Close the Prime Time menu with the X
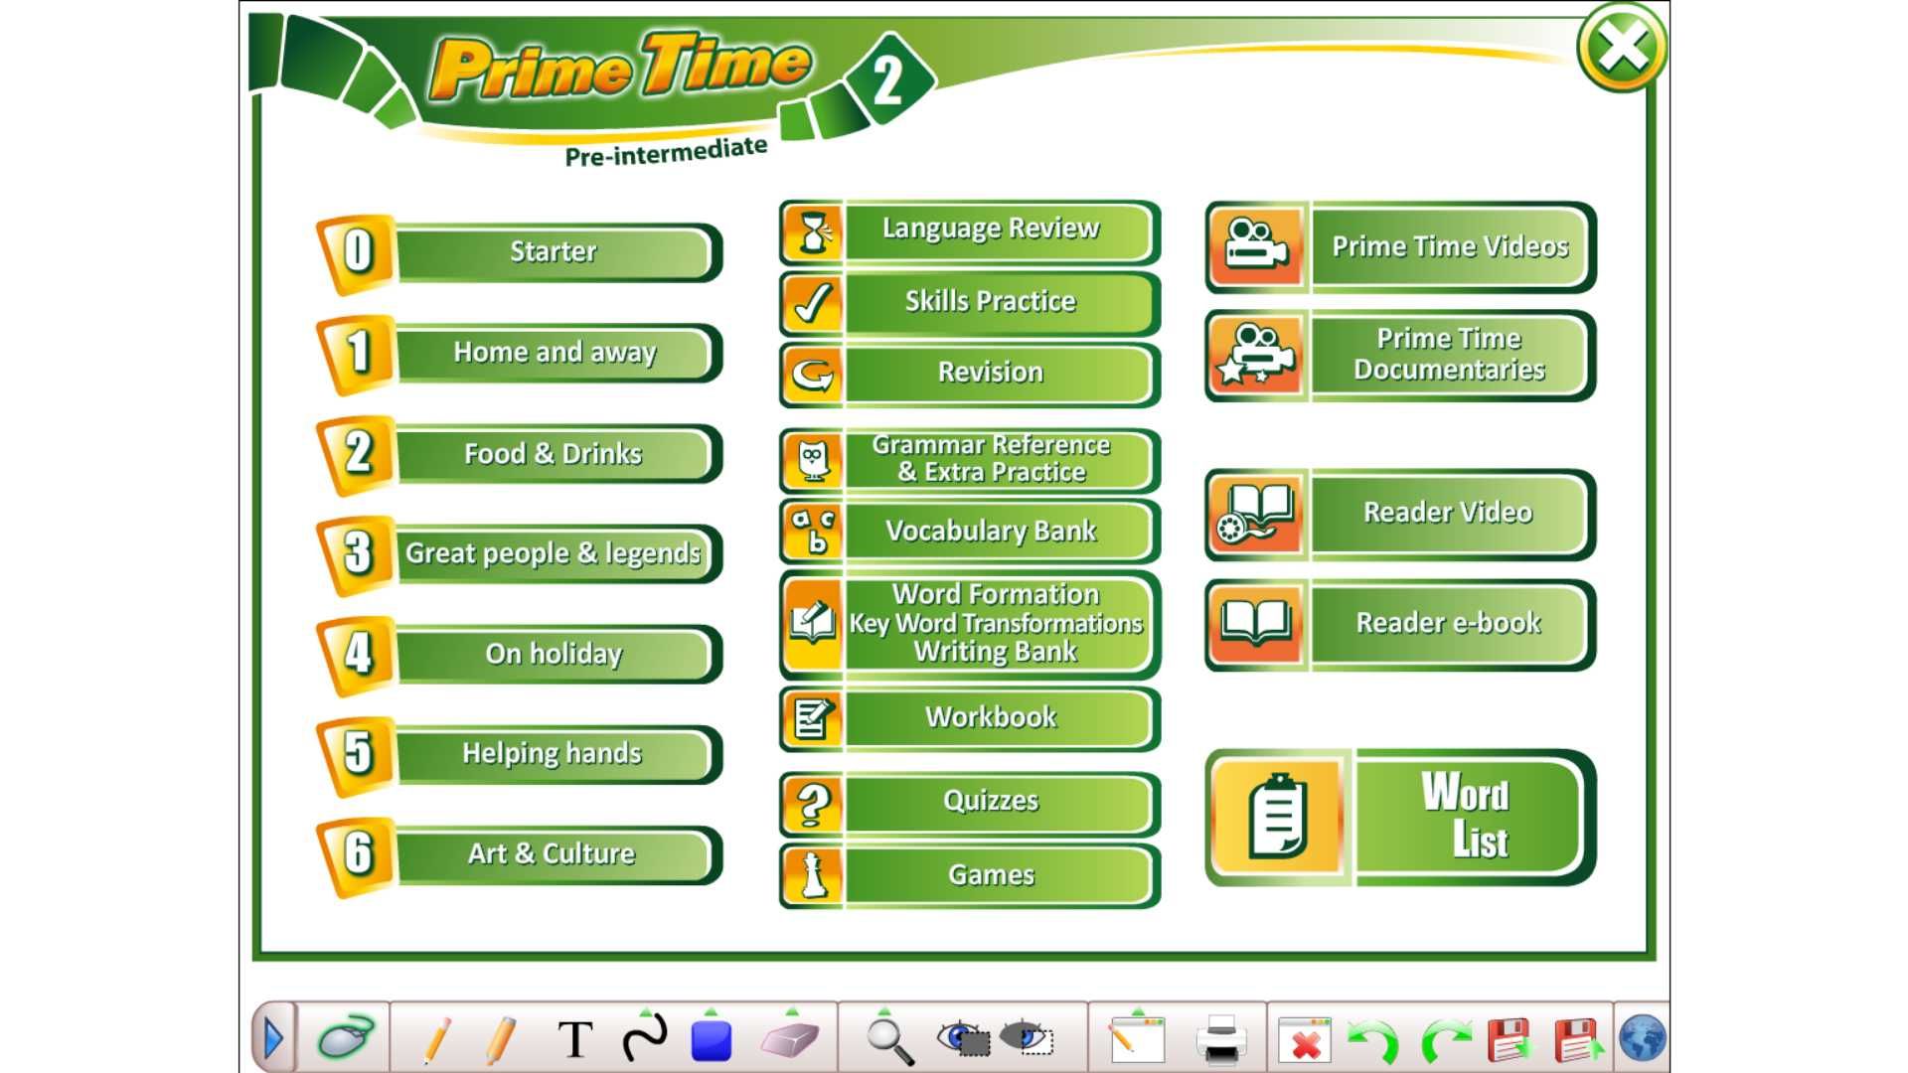 tap(1621, 47)
